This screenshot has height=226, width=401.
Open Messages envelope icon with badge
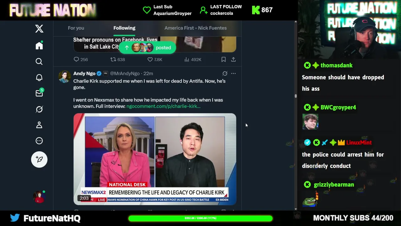point(39,93)
